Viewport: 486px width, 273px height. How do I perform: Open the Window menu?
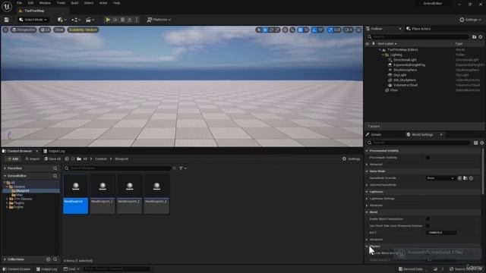tap(45, 3)
